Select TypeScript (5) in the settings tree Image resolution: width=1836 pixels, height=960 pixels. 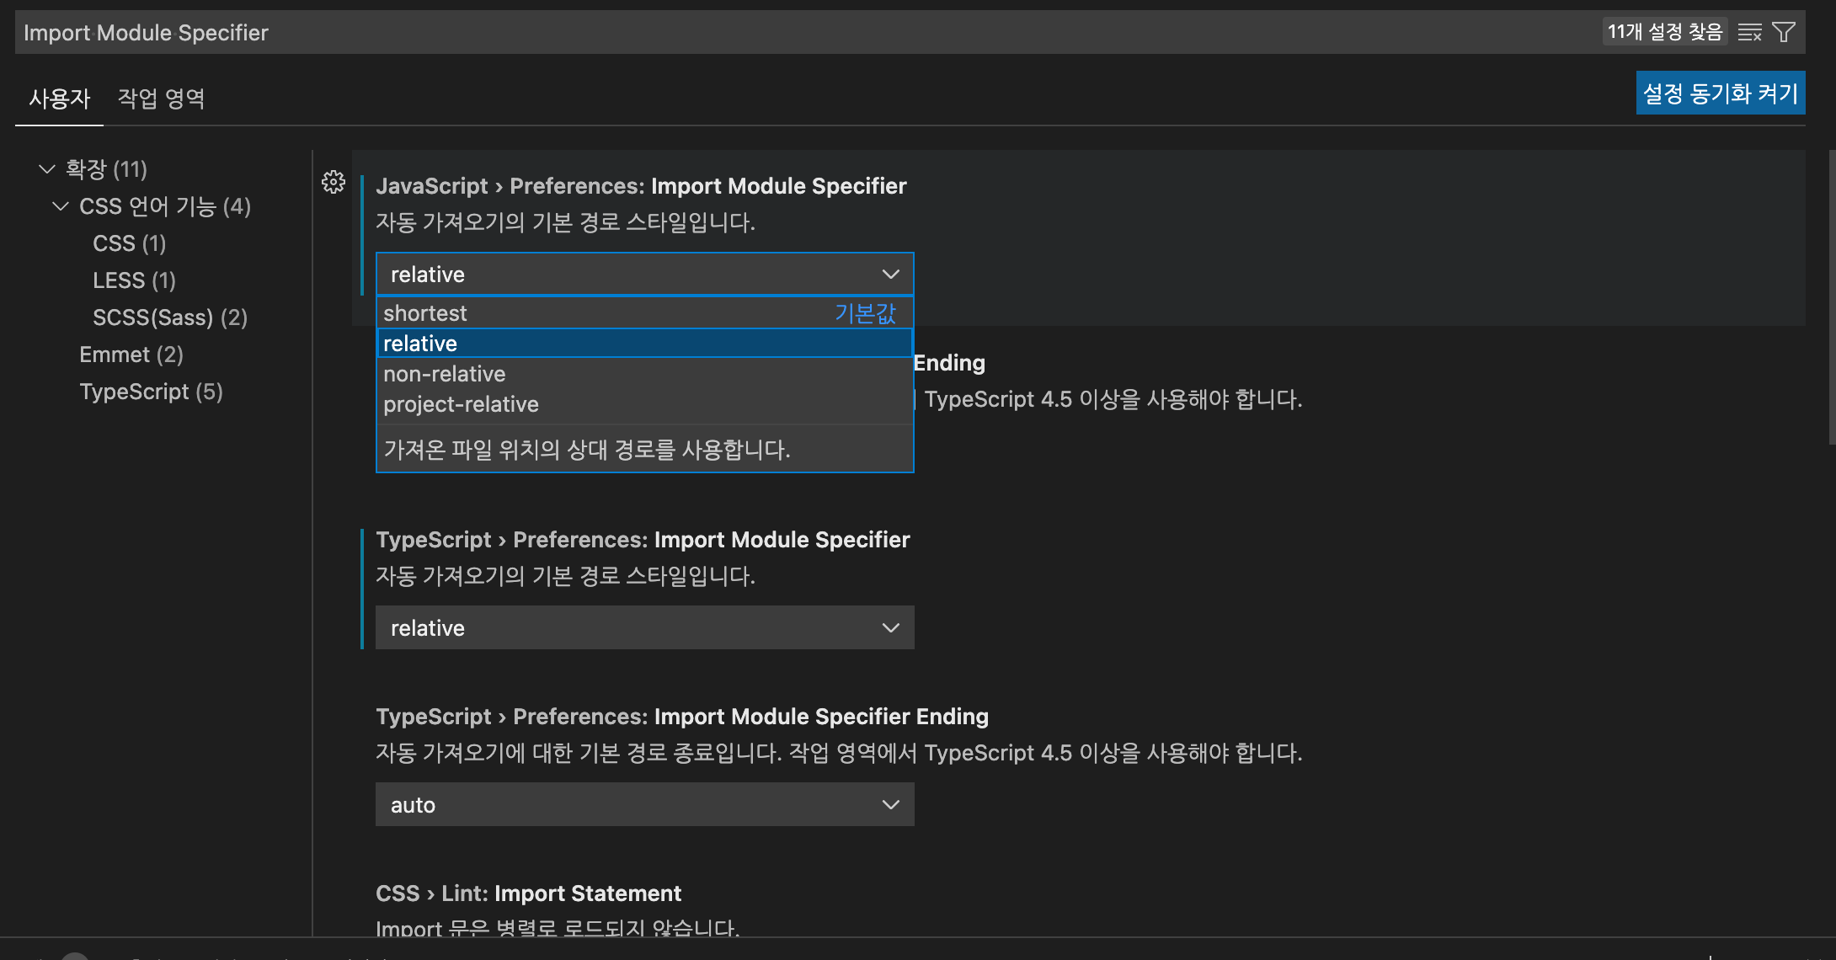click(x=151, y=392)
